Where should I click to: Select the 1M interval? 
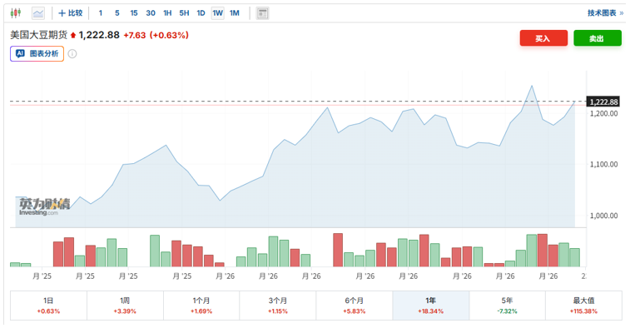pyautogui.click(x=234, y=13)
